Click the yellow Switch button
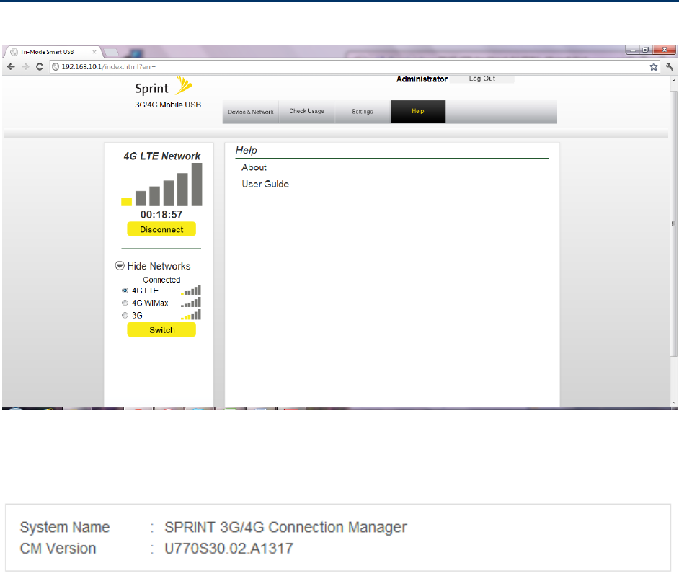This screenshot has height=576, width=679. pyautogui.click(x=161, y=330)
